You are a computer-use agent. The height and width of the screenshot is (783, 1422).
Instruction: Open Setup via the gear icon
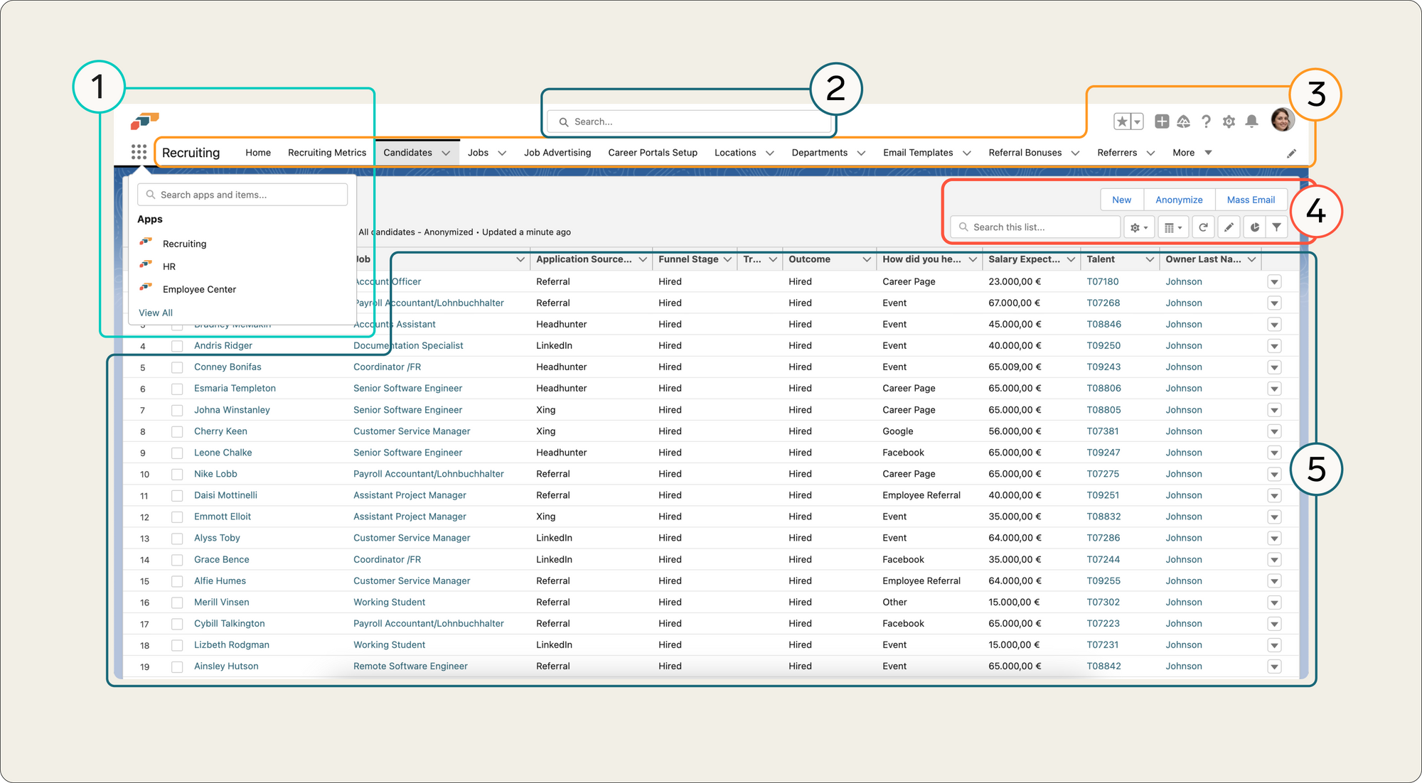tap(1228, 121)
